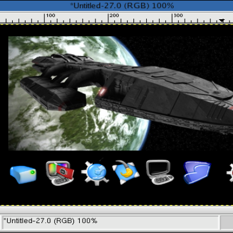Select the monitor with red graphics card icon
Image resolution: width=233 pixels, height=233 pixels.
tap(60, 173)
